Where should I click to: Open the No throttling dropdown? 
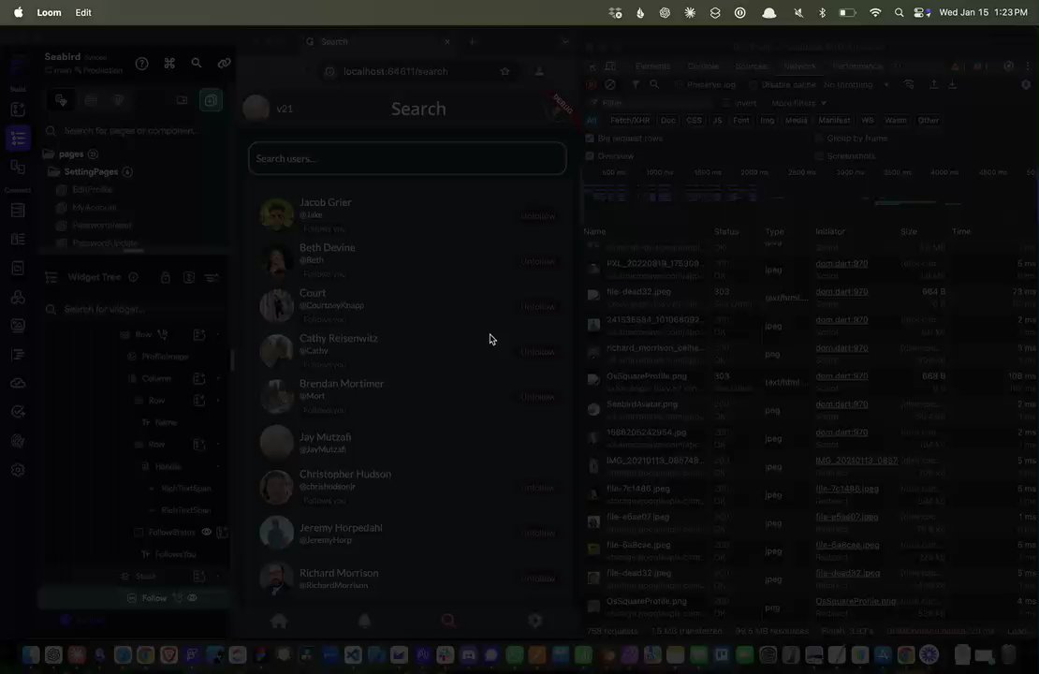(856, 85)
